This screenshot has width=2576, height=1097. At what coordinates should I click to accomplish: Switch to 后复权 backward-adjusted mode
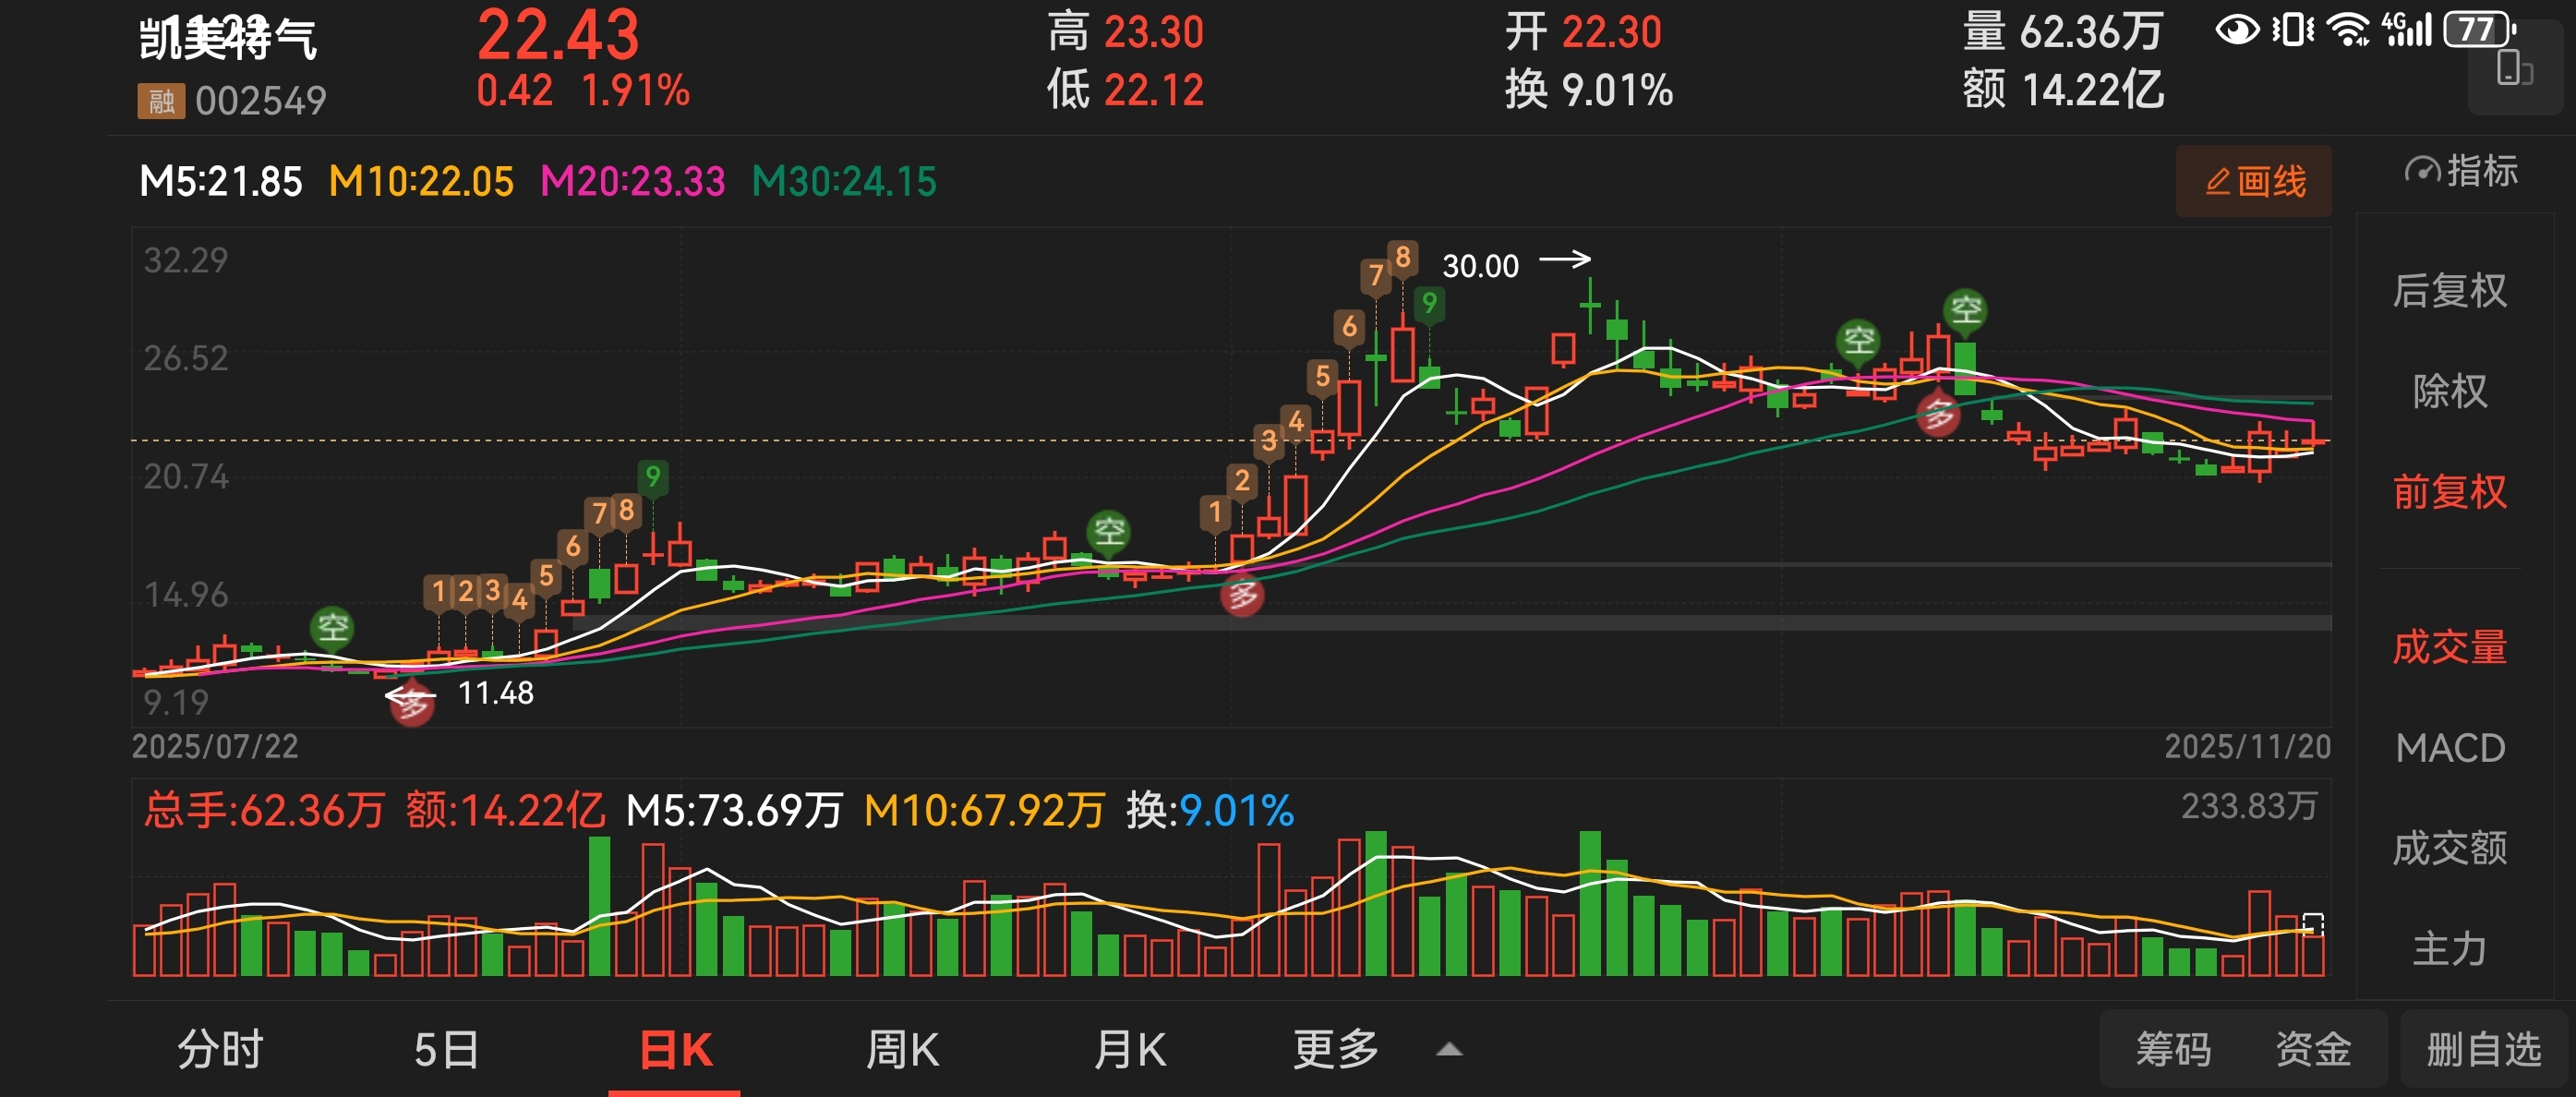click(2449, 291)
